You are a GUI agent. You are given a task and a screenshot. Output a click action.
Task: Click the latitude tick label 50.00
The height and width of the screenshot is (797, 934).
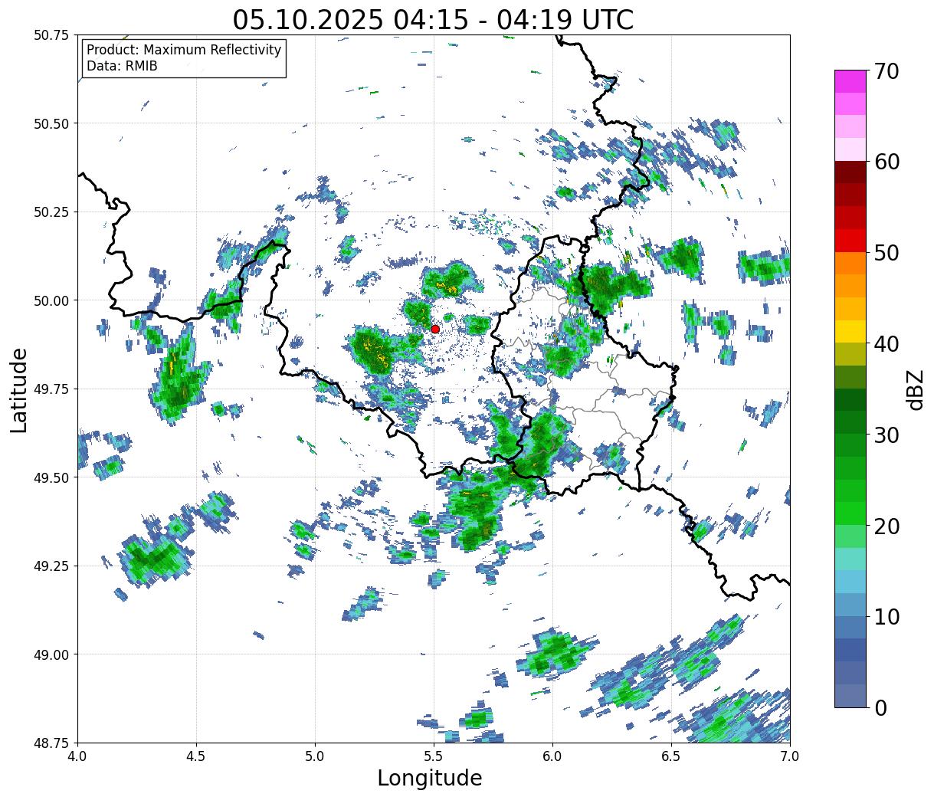[51, 300]
